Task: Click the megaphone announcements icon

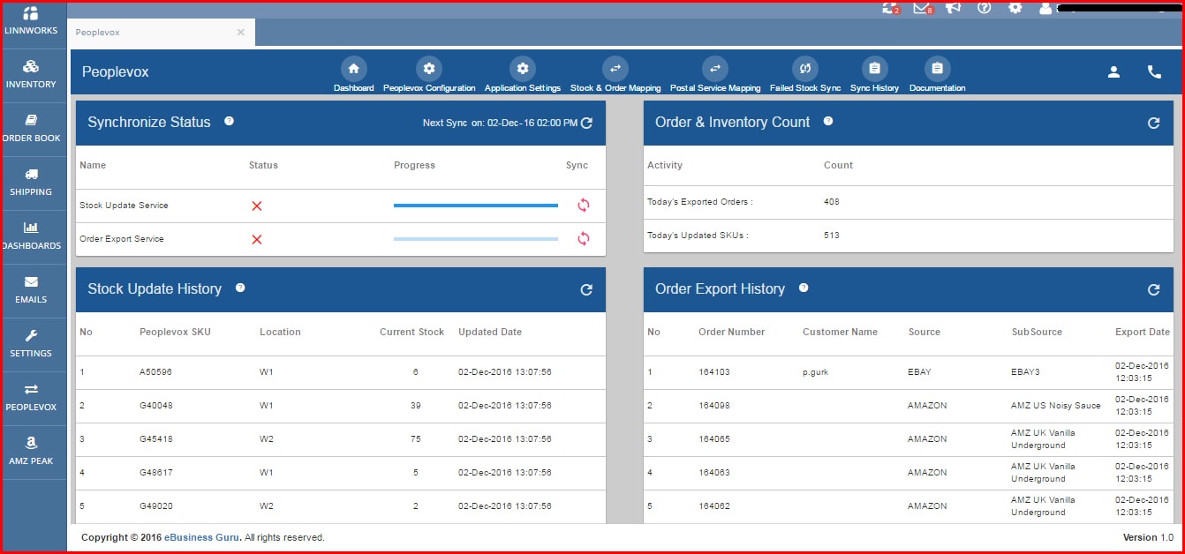Action: tap(953, 8)
